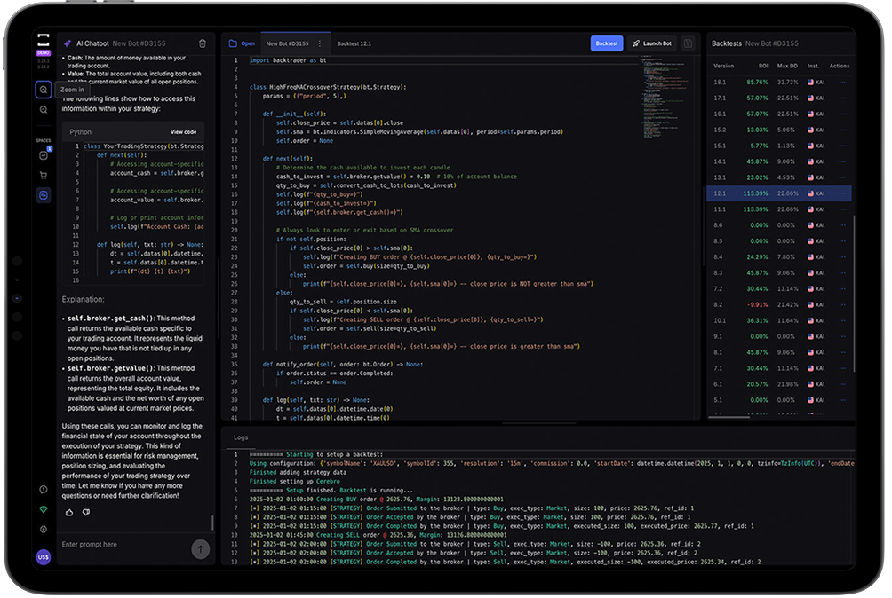The width and height of the screenshot is (892, 598).
Task: Give thumbs up to chatbot response
Action: (x=70, y=512)
